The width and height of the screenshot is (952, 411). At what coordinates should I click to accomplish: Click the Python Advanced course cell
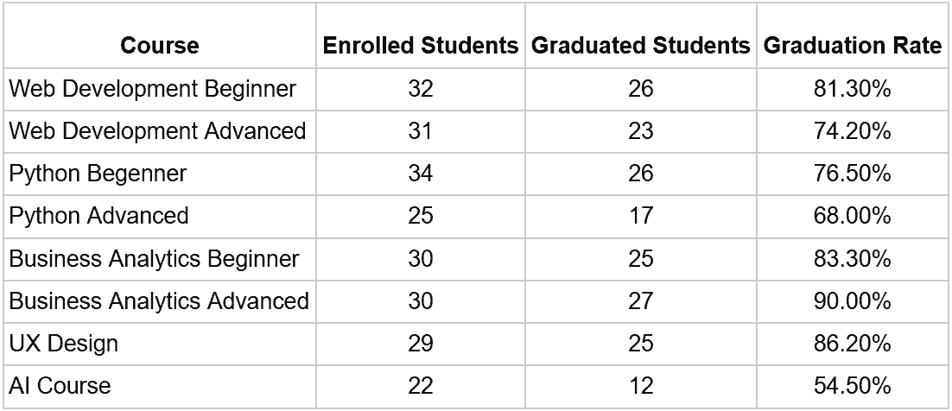(98, 215)
